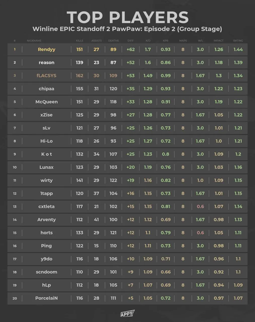Select player nickname fLACSYS
The image size is (255, 322).
47,76
